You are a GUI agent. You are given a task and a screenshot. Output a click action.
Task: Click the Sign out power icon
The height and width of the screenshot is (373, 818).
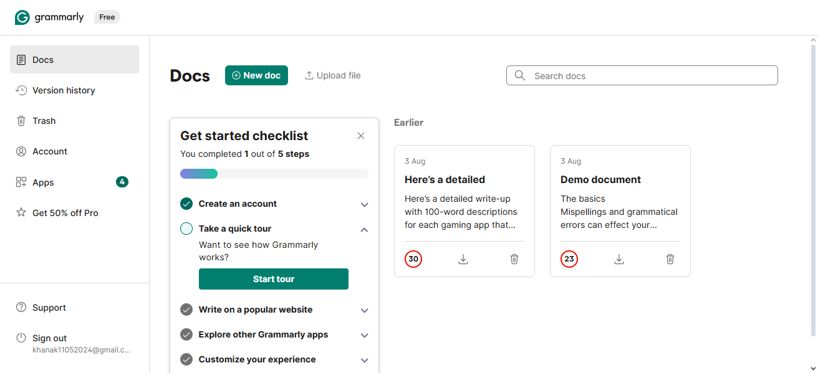21,338
